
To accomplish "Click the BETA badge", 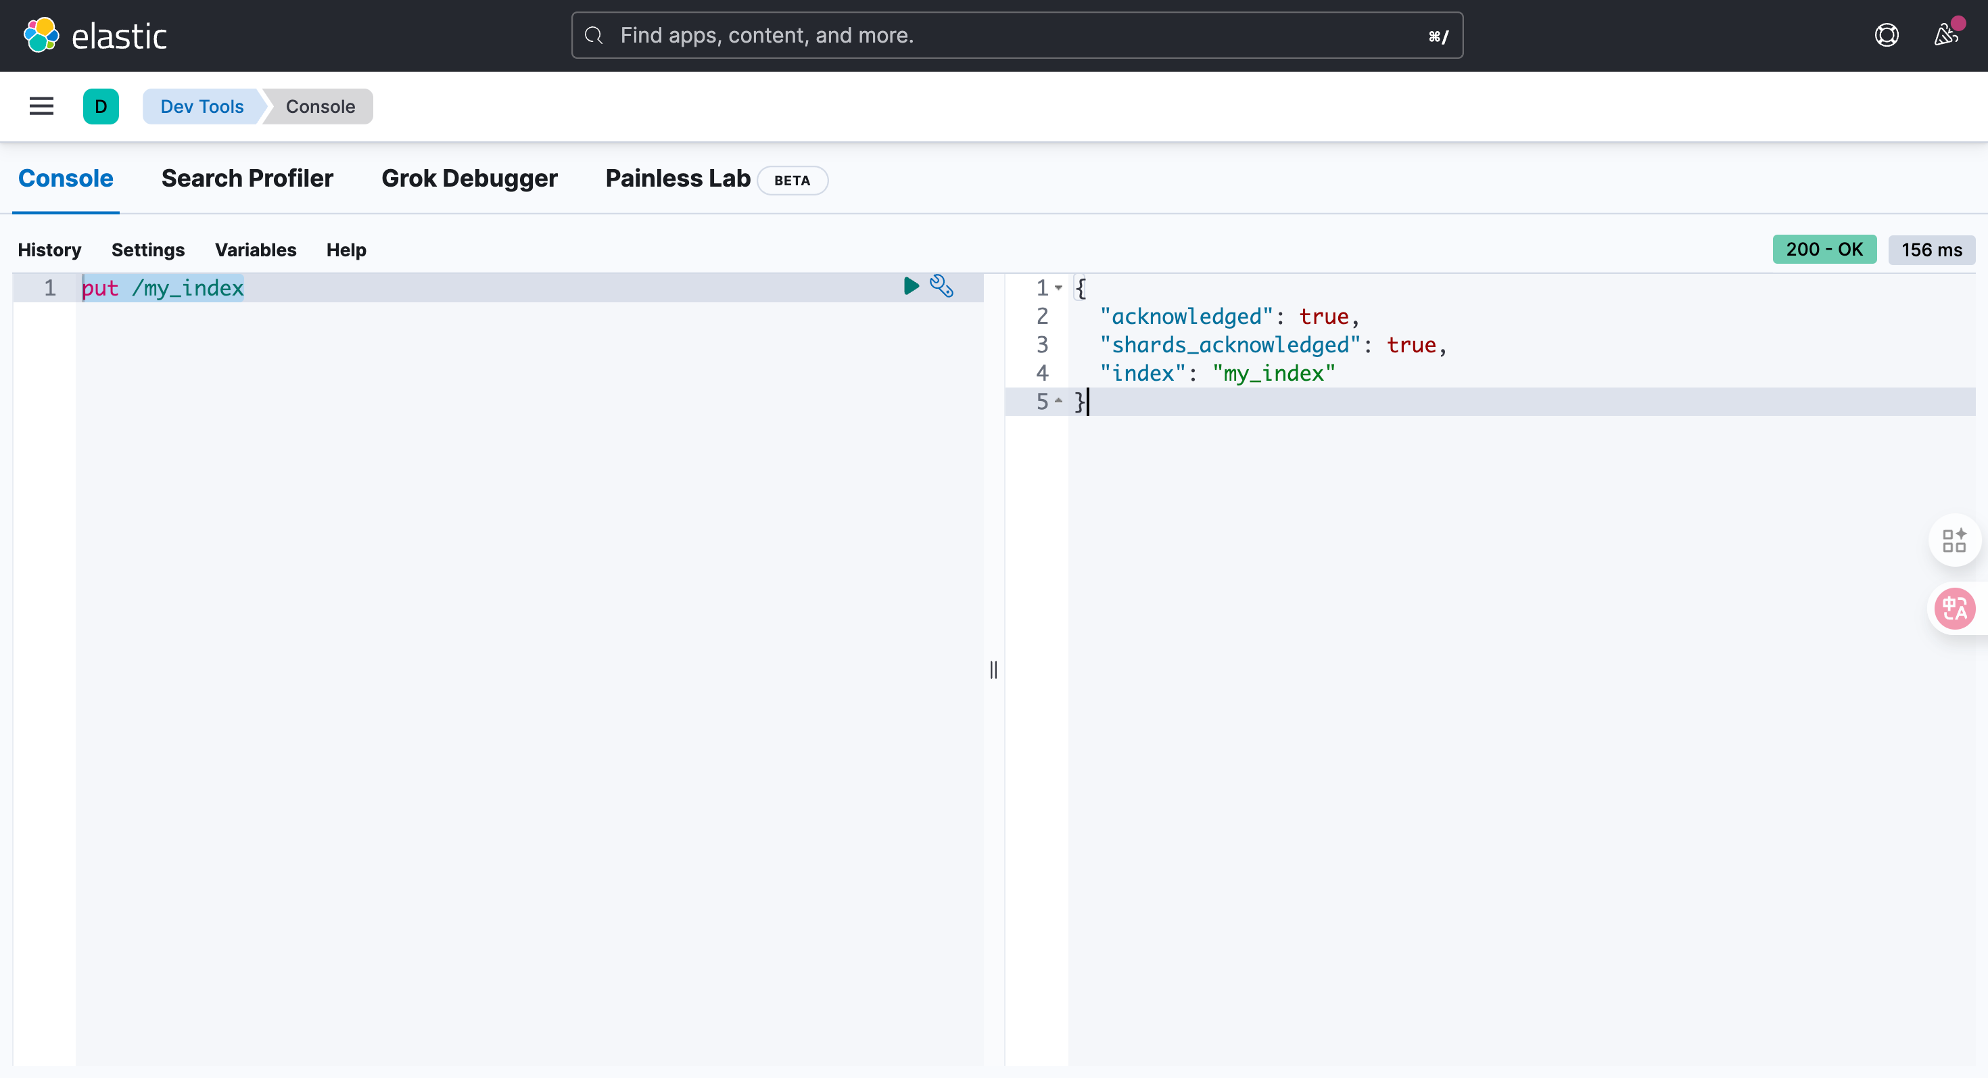I will pyautogui.click(x=792, y=181).
